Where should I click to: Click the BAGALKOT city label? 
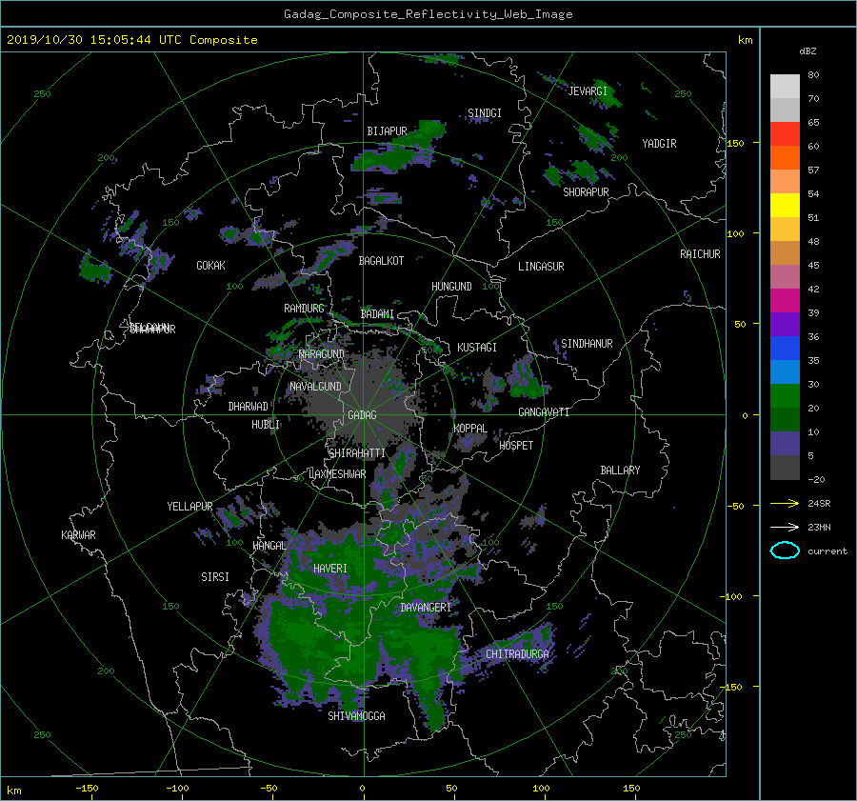tap(381, 261)
